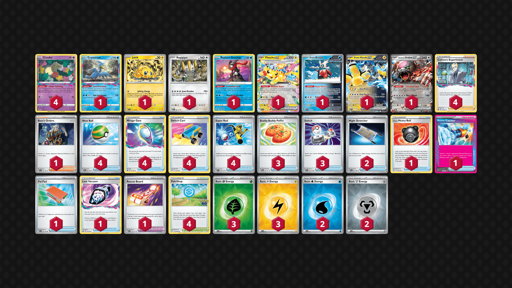Open the Iron Hands ex card
This screenshot has width=512, height=288.
(x=367, y=83)
